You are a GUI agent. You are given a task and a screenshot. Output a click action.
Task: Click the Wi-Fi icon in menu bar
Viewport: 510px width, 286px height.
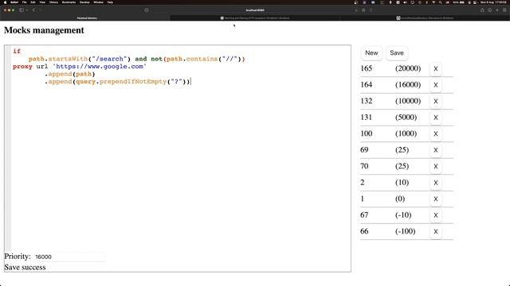pyautogui.click(x=433, y=2)
